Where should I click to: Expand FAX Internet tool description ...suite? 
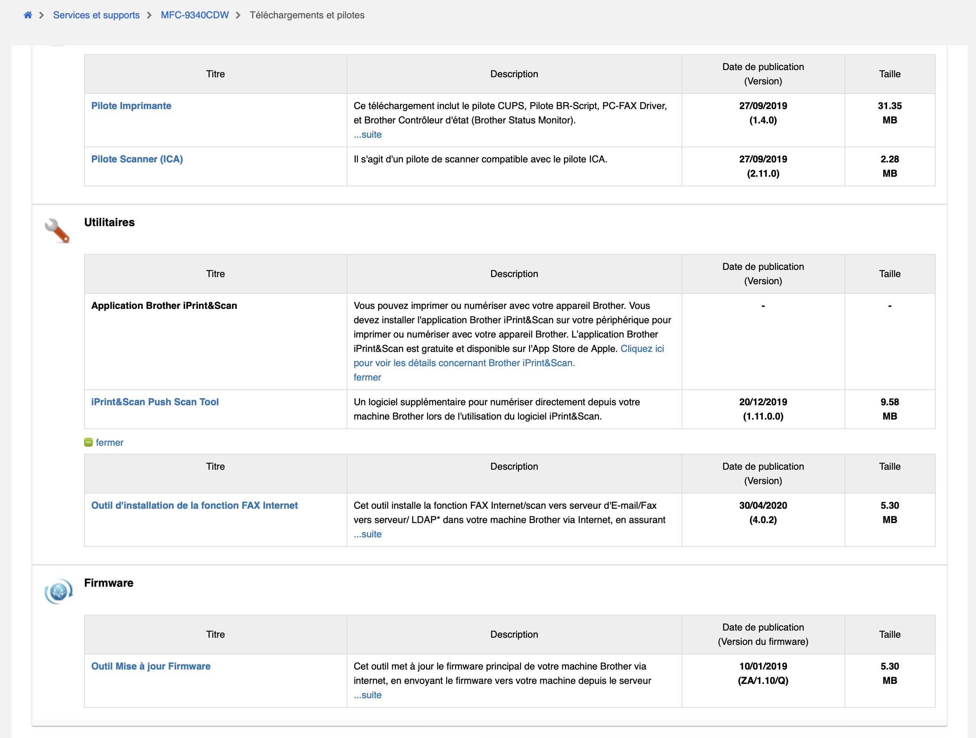[367, 534]
